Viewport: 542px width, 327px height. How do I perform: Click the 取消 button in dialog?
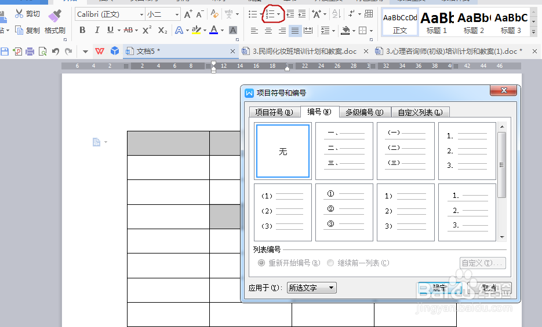[x=489, y=288]
